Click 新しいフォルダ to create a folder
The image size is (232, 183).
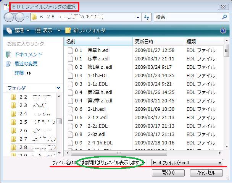[85, 31]
